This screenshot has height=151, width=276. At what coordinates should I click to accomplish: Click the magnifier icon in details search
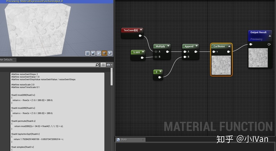[x=97, y=65]
